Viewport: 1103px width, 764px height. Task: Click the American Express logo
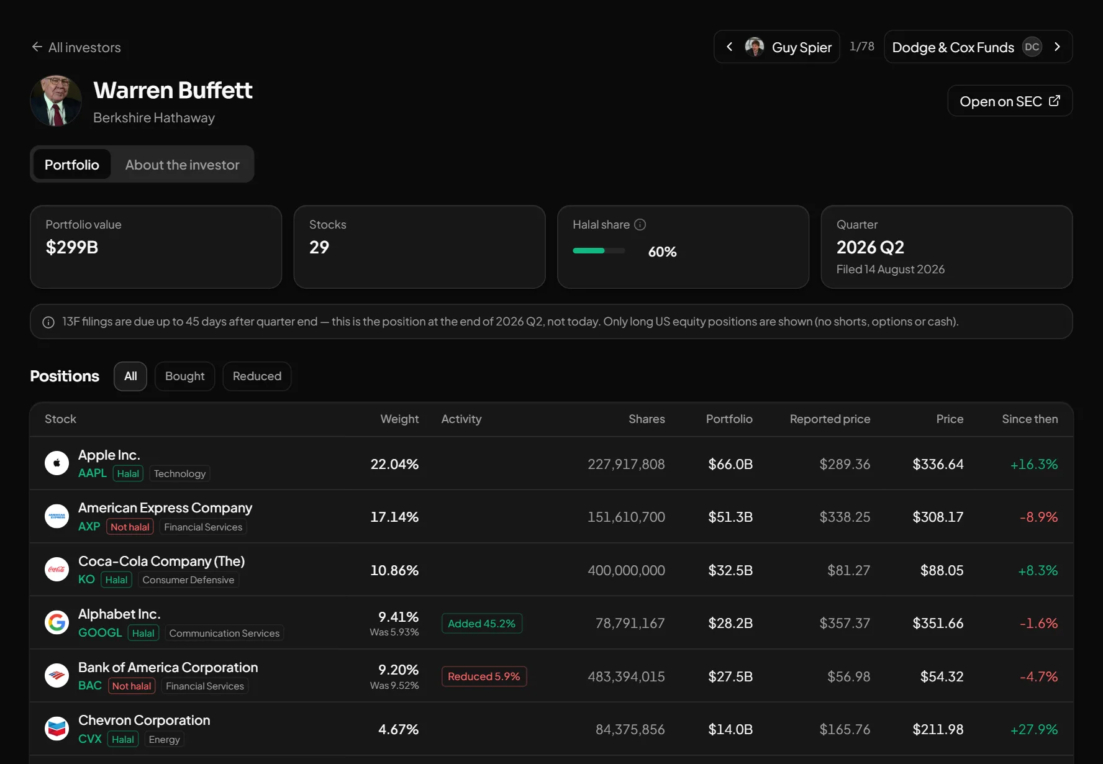(x=57, y=516)
